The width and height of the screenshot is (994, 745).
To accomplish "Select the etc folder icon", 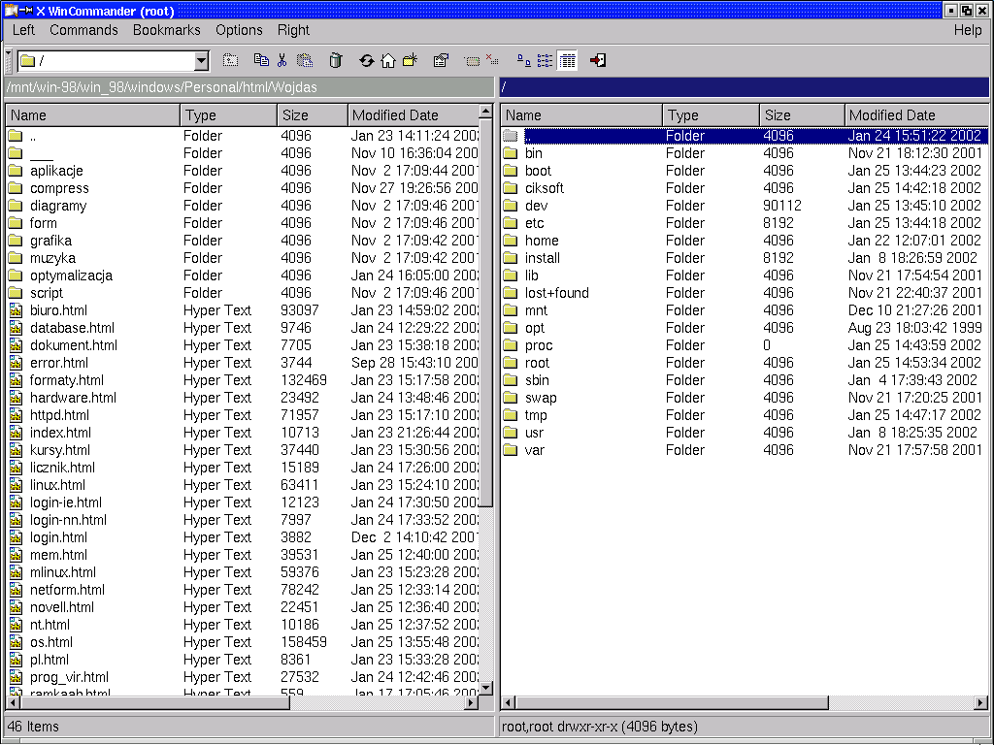I will click(511, 223).
